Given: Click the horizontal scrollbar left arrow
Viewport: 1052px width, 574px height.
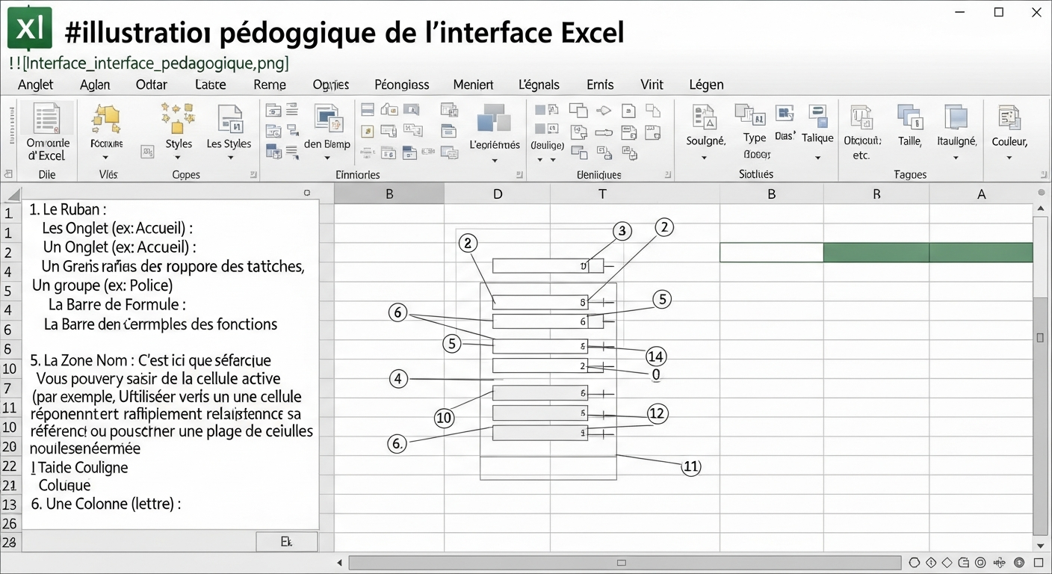Looking at the screenshot, I should [340, 562].
